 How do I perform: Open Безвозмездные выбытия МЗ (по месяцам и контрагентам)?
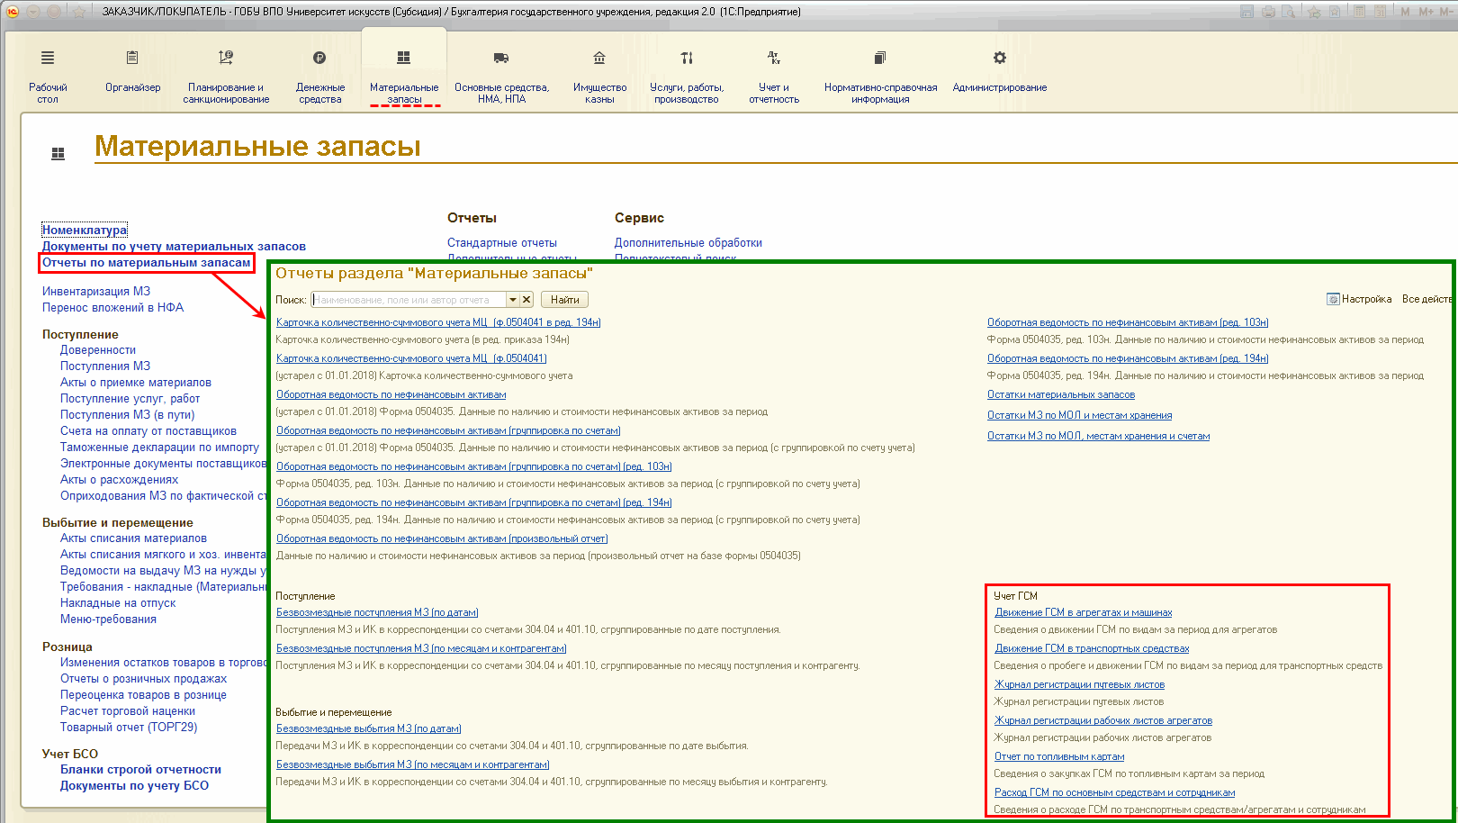[412, 764]
